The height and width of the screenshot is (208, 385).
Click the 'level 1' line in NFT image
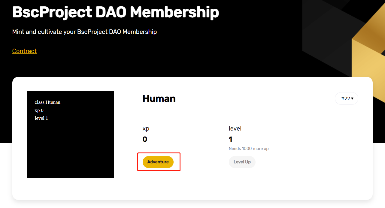[x=41, y=118]
